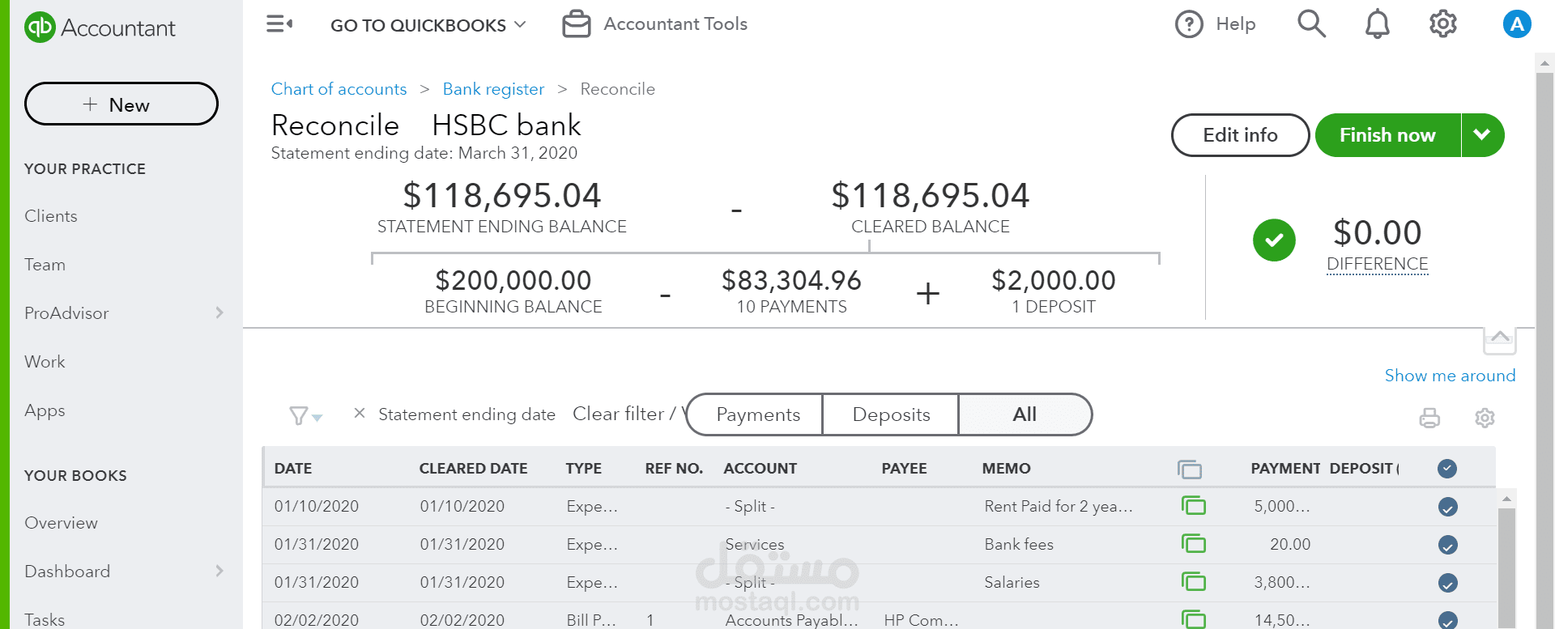Open the top gear settings menu
Viewport: 1555px width, 629px height.
click(x=1442, y=24)
